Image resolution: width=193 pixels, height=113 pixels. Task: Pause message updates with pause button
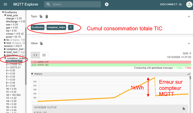point(107,4)
